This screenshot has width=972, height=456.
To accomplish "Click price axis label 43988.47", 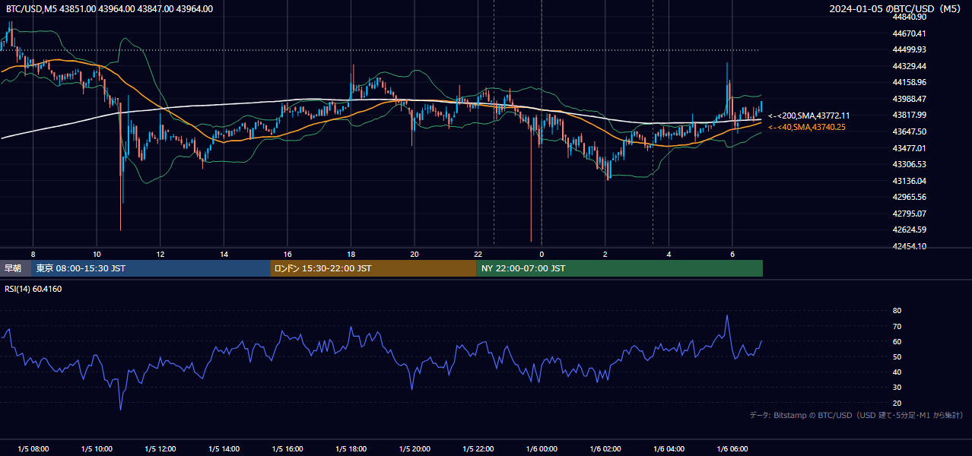I will pos(909,99).
